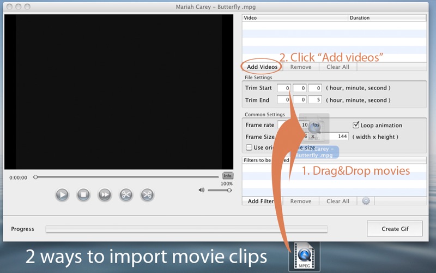Image resolution: width=436 pixels, height=273 pixels.
Task: Click Clear All under the video list
Action: 337,67
